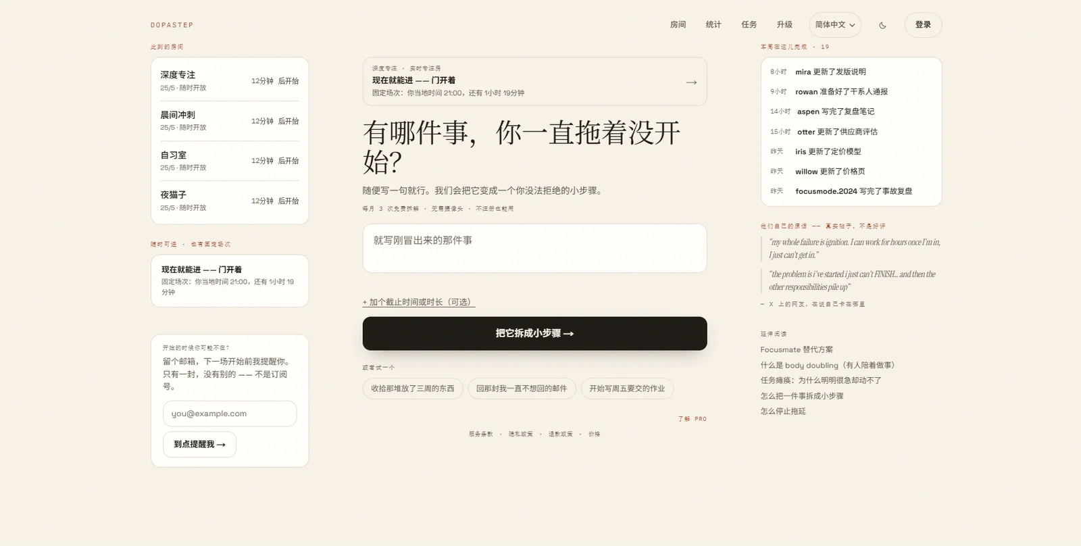This screenshot has width=1081, height=546.
Task: Open the 房间 nav item
Action: [678, 25]
